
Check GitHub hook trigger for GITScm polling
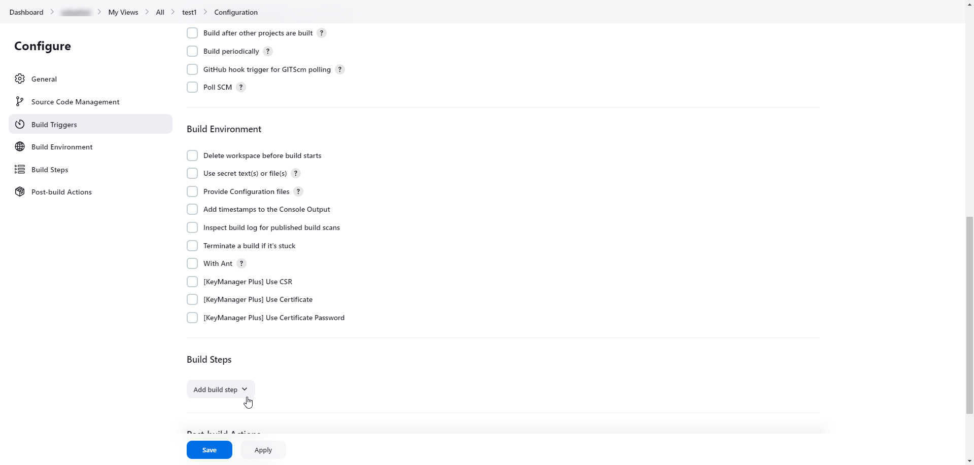(x=192, y=69)
